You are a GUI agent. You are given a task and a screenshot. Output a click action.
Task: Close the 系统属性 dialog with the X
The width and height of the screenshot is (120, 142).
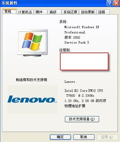point(116,3)
